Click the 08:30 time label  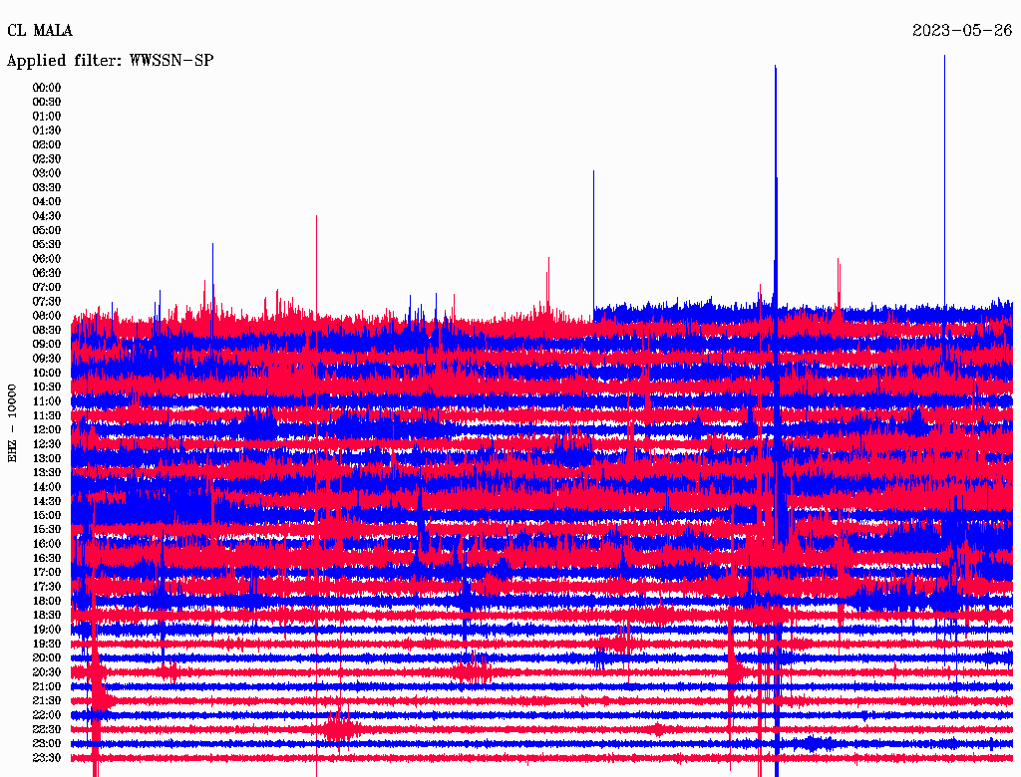(x=47, y=330)
